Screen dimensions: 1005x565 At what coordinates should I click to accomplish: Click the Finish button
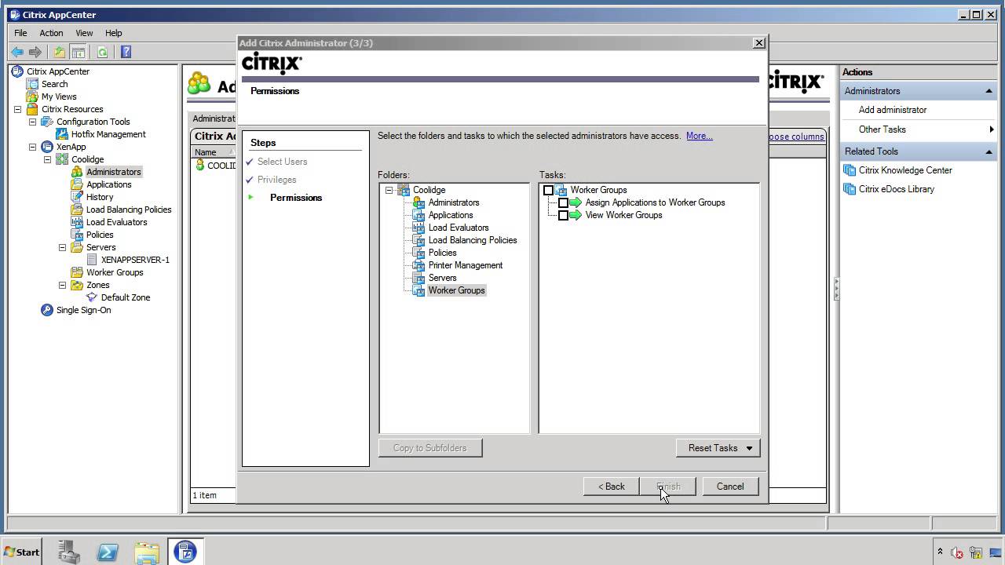[x=668, y=487]
